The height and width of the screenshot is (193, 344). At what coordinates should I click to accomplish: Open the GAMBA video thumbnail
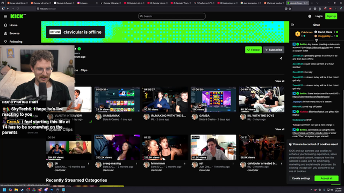pyautogui.click(x=213, y=99)
